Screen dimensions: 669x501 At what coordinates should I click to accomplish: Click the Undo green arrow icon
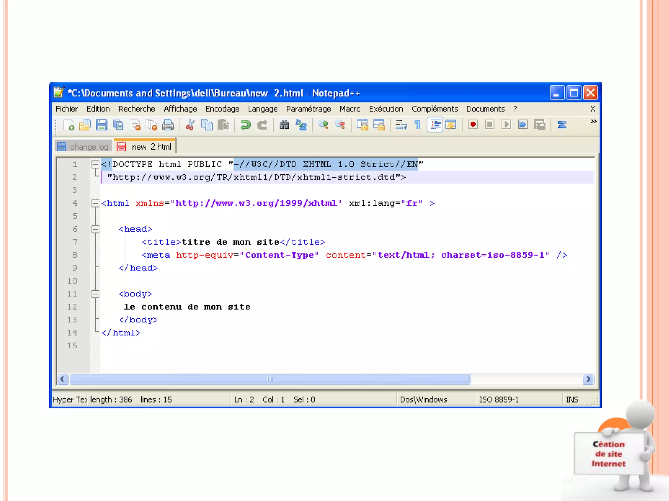pos(245,125)
